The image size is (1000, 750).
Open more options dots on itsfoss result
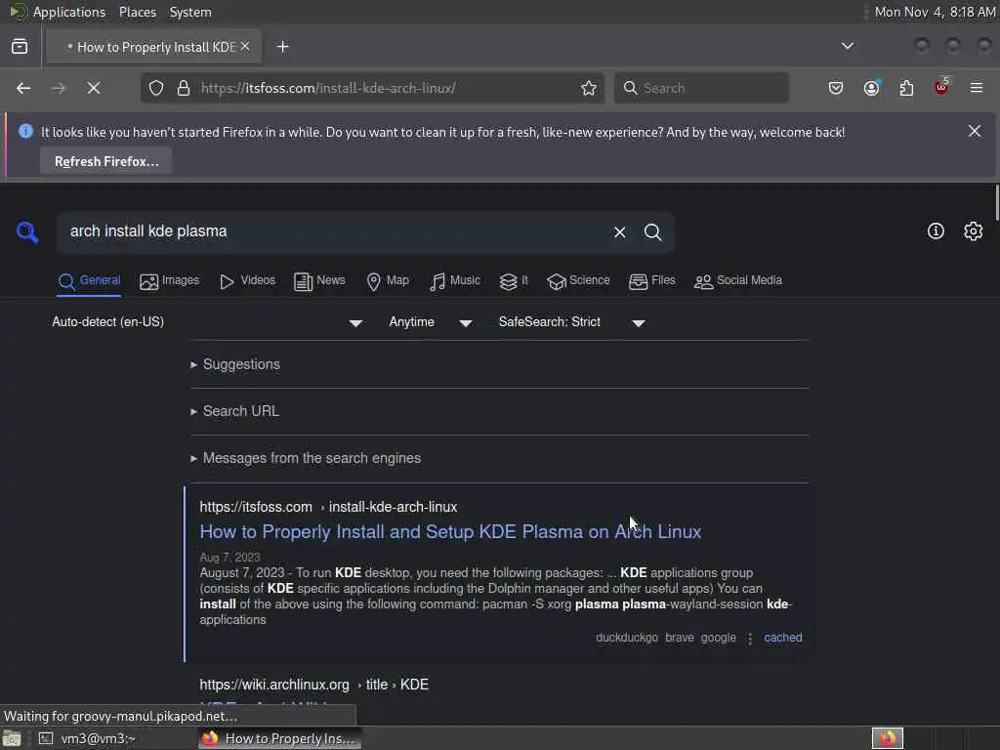(750, 639)
